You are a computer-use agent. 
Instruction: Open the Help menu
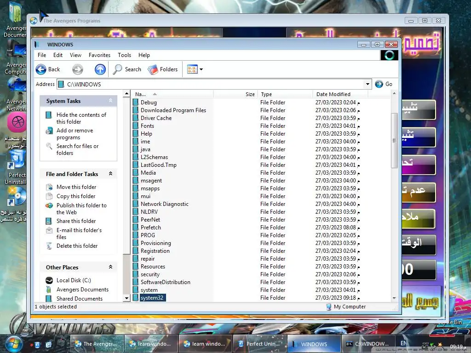tap(144, 55)
